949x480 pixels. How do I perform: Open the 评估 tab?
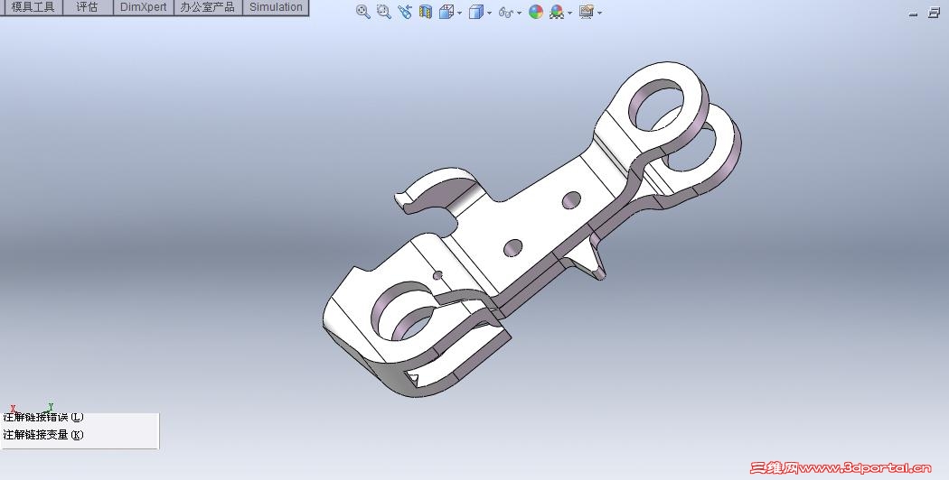click(x=88, y=7)
